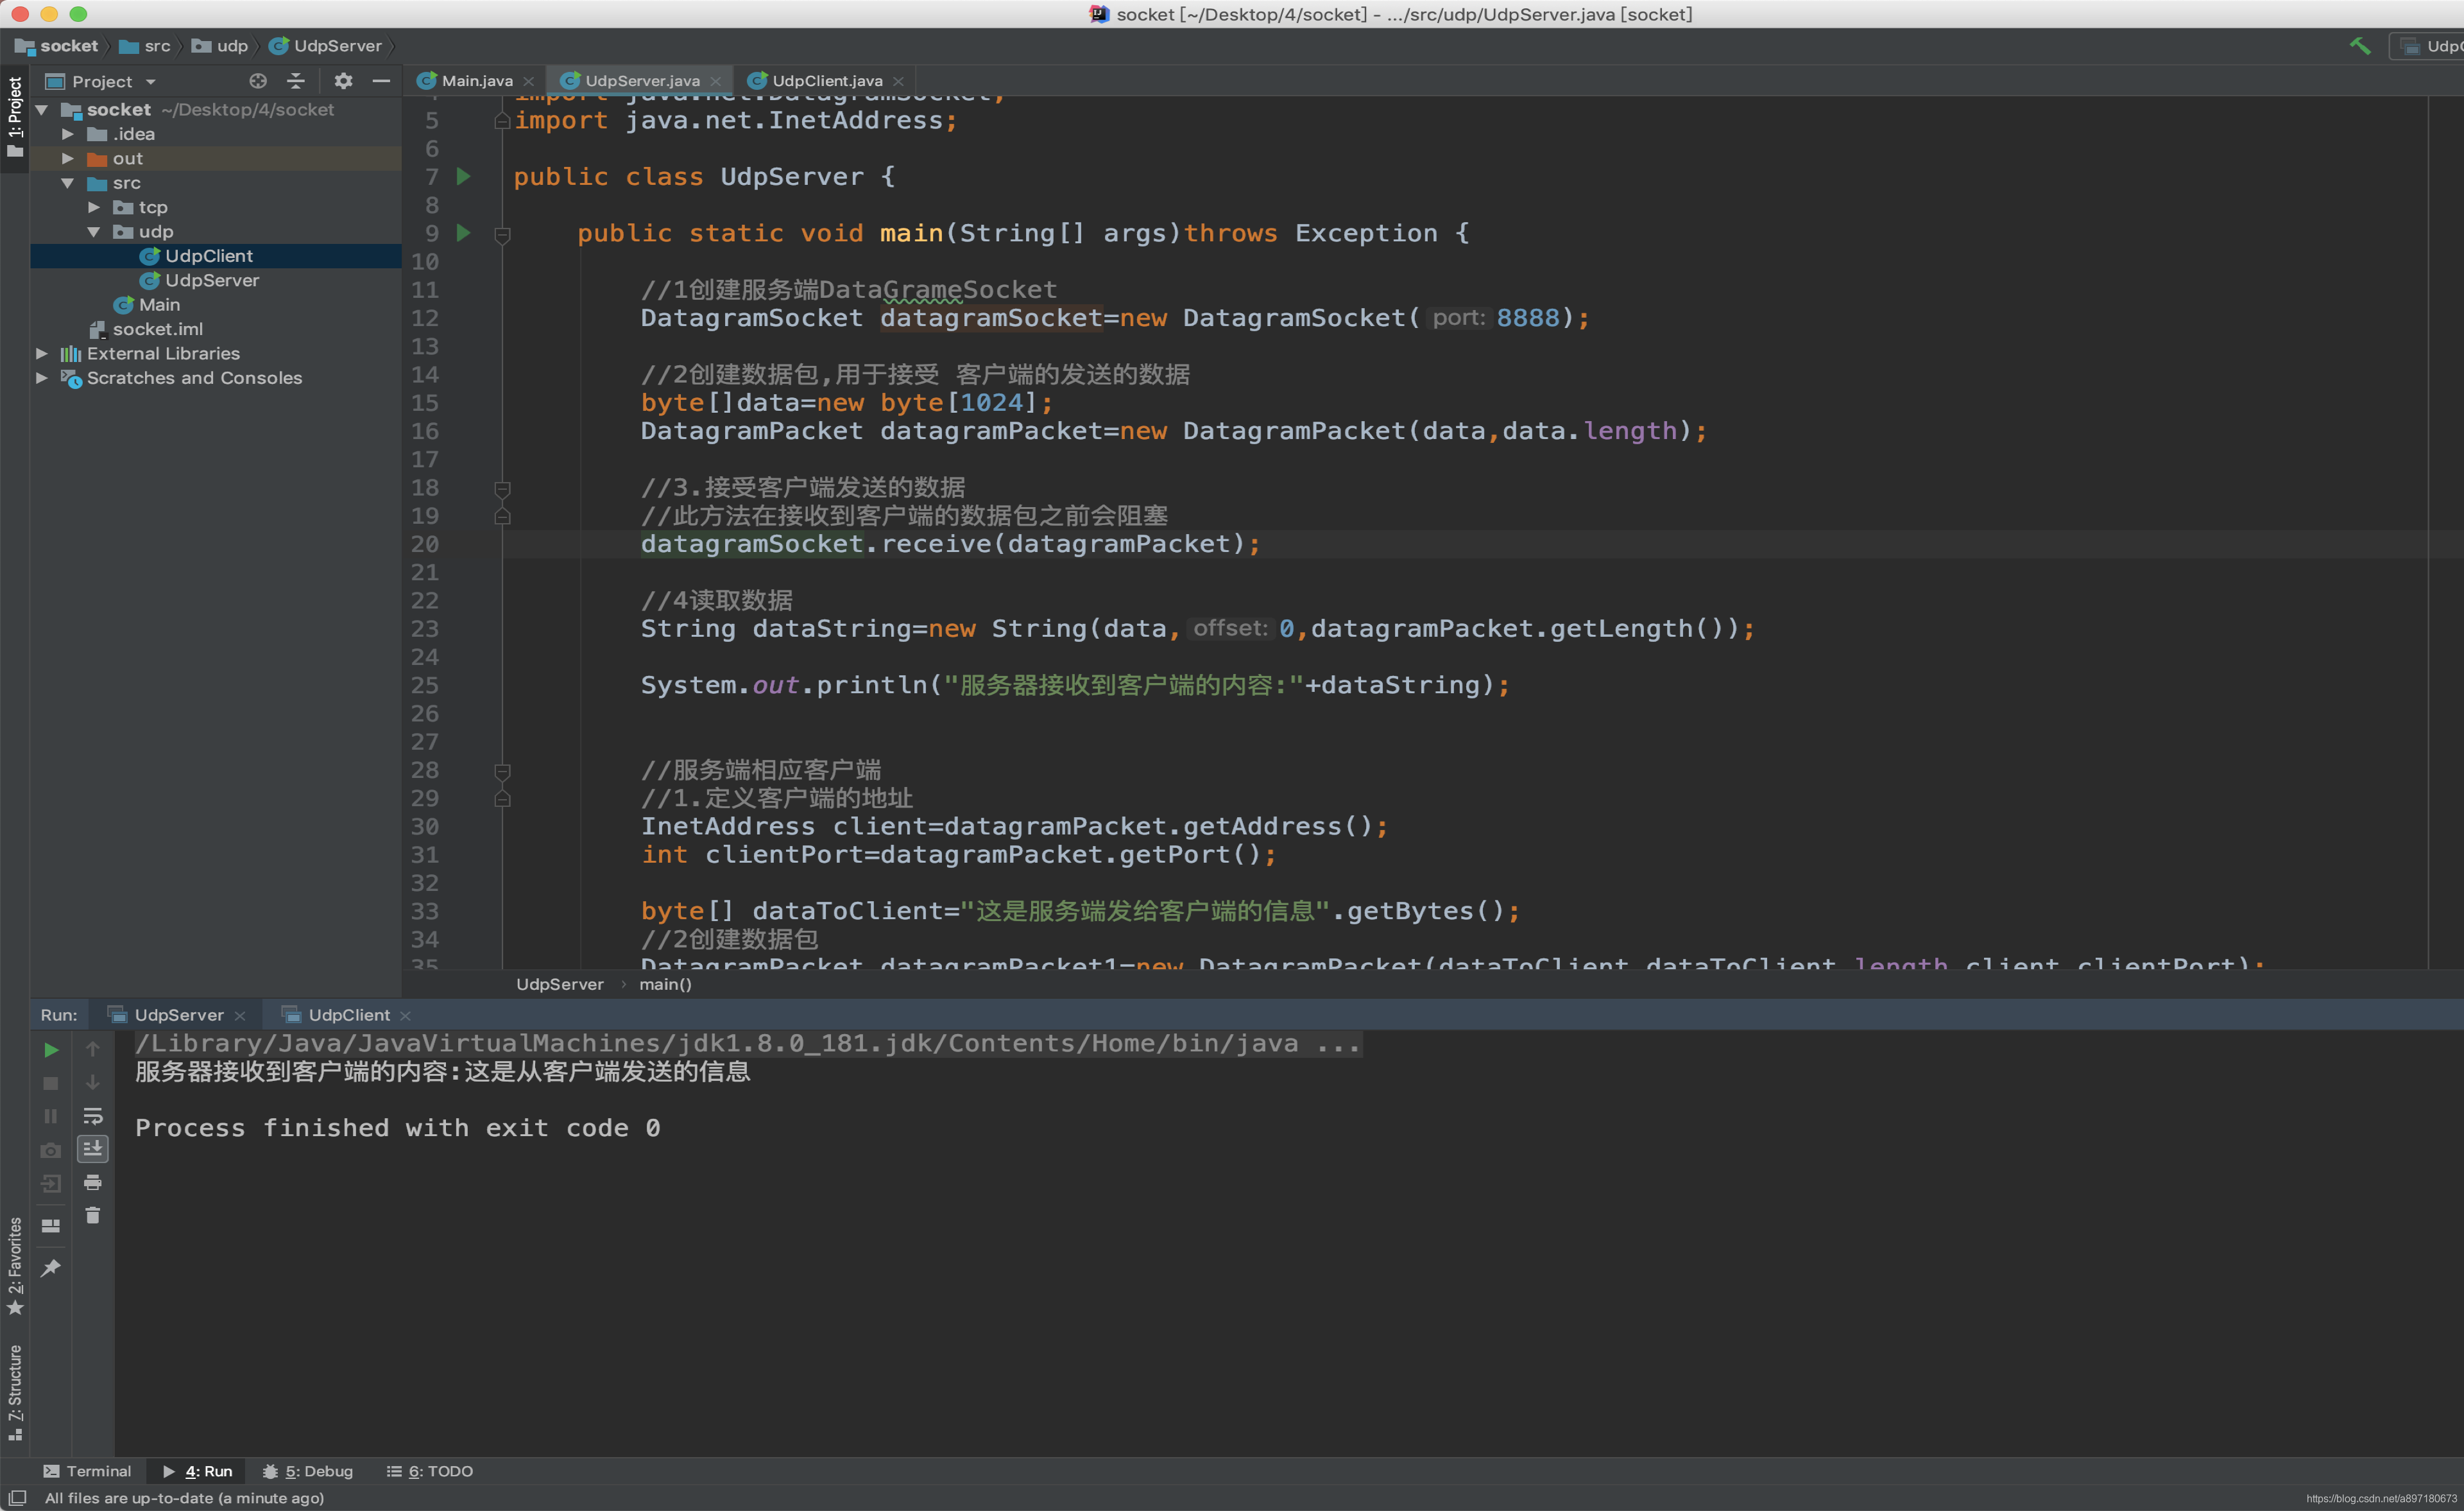Screen dimensions: 2464x1511
Task: Click the trash clear-all icon in Run panel
Action: (x=93, y=1216)
